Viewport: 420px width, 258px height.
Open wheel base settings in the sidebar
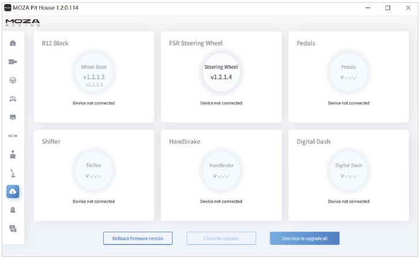(13, 62)
